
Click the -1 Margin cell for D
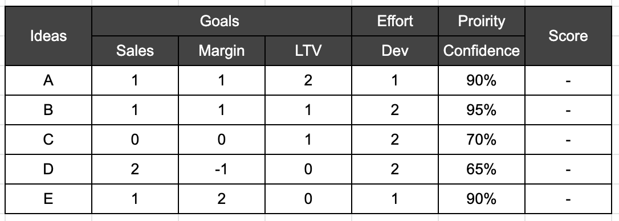tap(222, 169)
